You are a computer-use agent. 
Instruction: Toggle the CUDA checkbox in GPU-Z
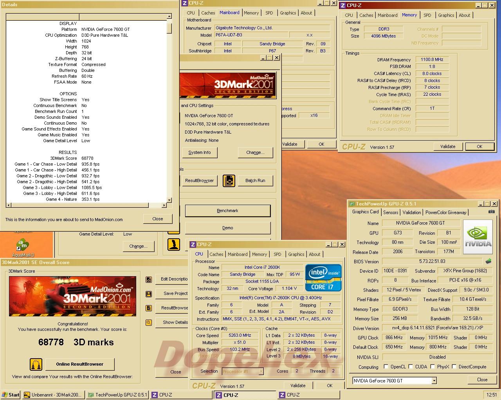(x=411, y=367)
